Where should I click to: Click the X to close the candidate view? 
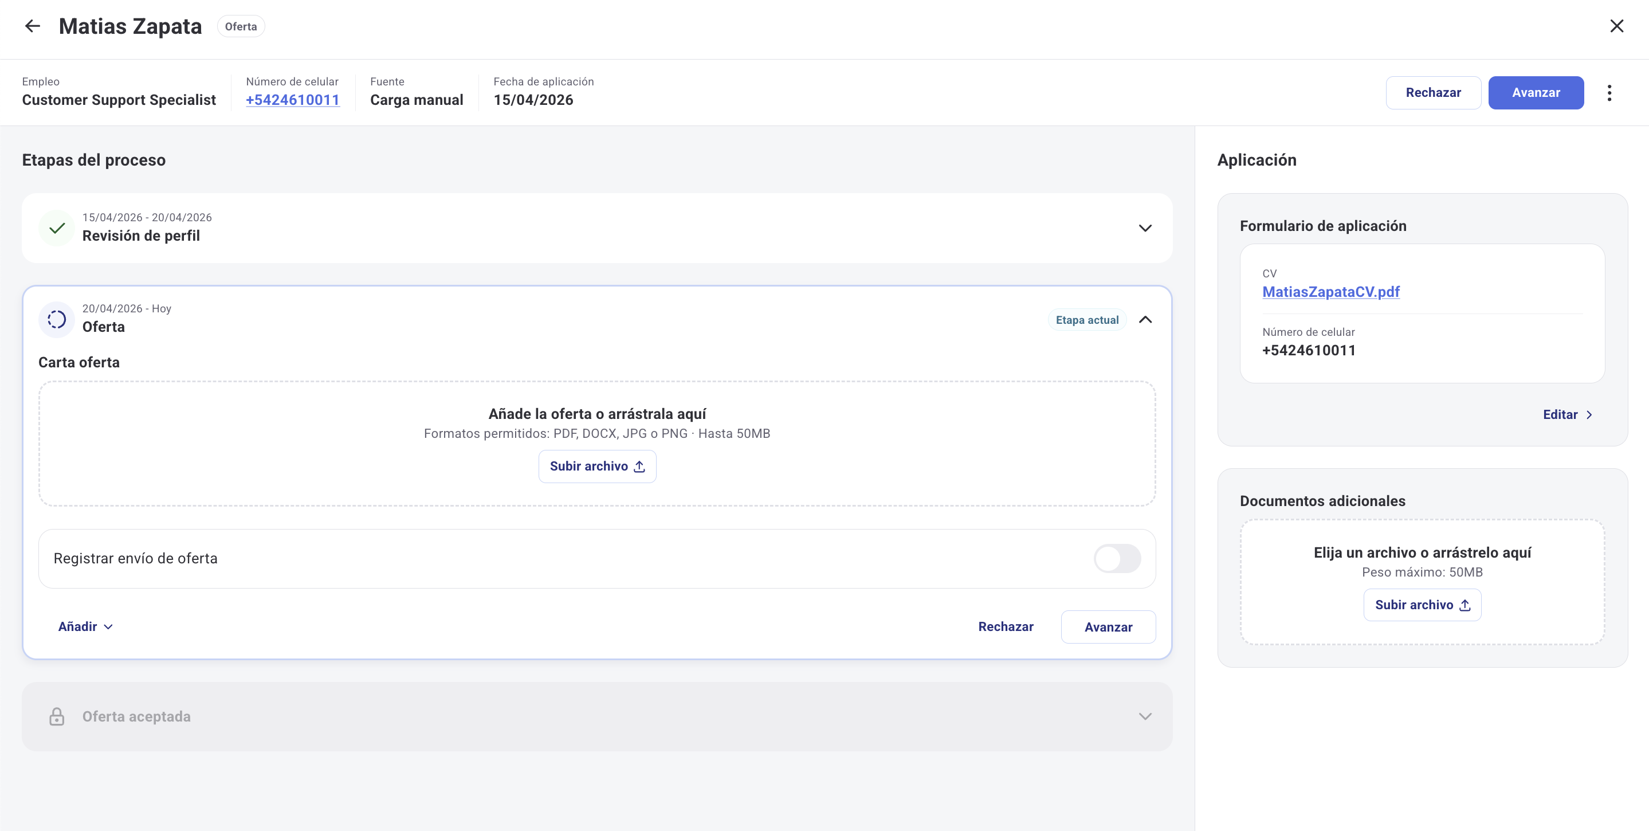(x=1617, y=26)
